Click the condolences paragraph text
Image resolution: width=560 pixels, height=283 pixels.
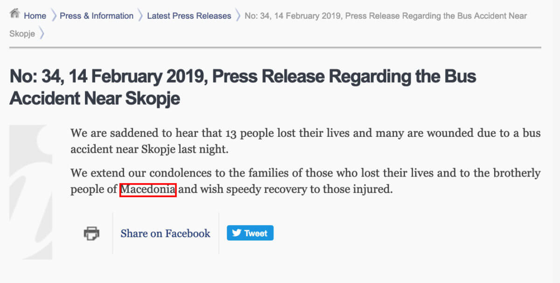(306, 181)
